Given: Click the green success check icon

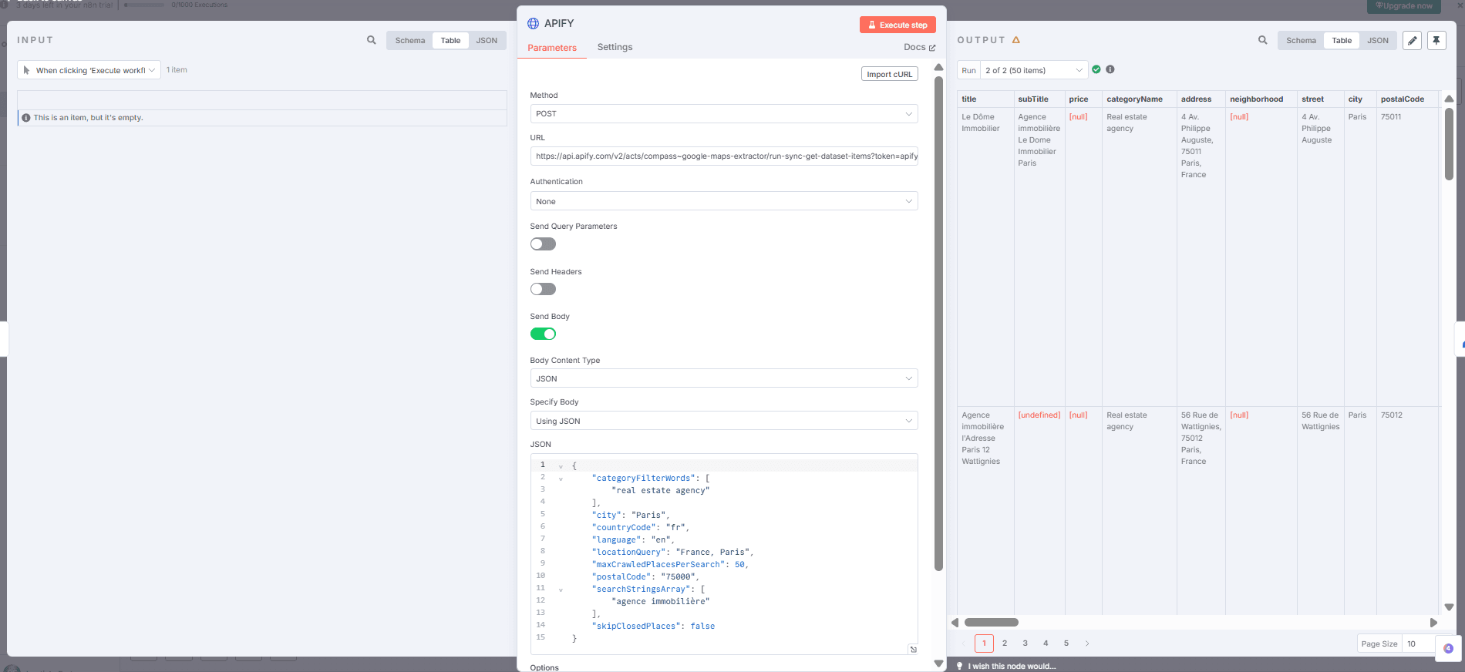Looking at the screenshot, I should (x=1096, y=69).
